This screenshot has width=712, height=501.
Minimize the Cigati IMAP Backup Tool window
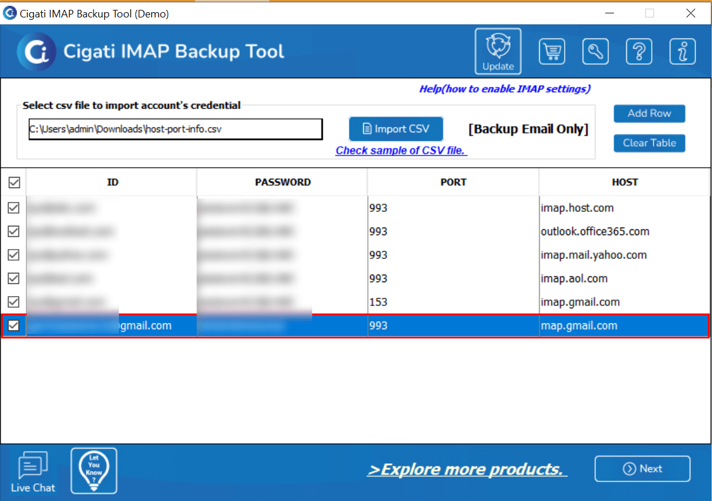(x=609, y=13)
